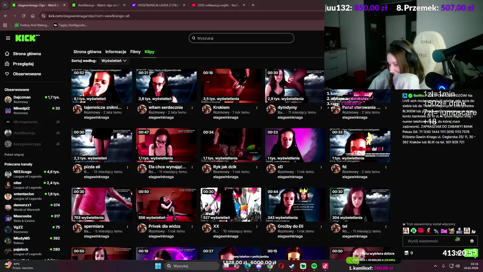
Task: Open Przeglądaj in sidebar
Action: click(19, 64)
